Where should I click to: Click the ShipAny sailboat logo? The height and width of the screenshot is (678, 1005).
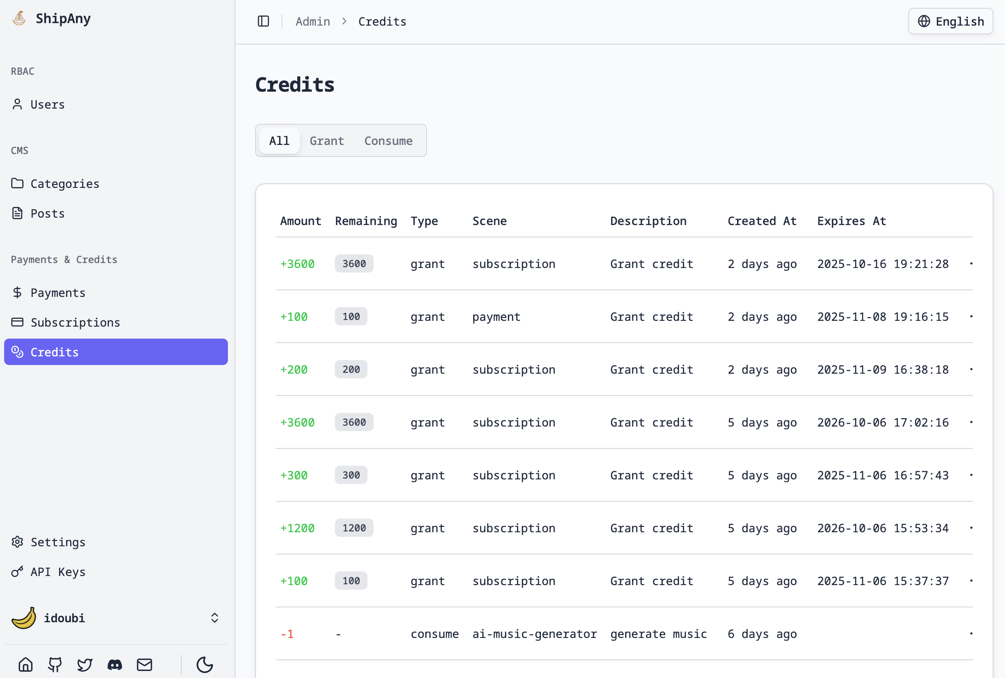[19, 18]
